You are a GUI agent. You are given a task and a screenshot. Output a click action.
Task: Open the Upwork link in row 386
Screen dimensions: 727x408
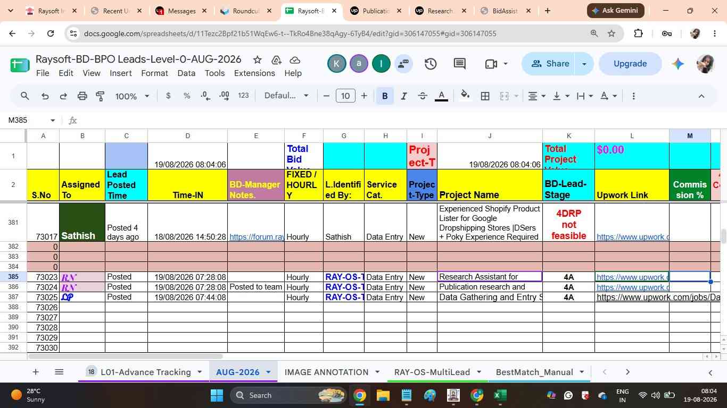click(x=632, y=287)
